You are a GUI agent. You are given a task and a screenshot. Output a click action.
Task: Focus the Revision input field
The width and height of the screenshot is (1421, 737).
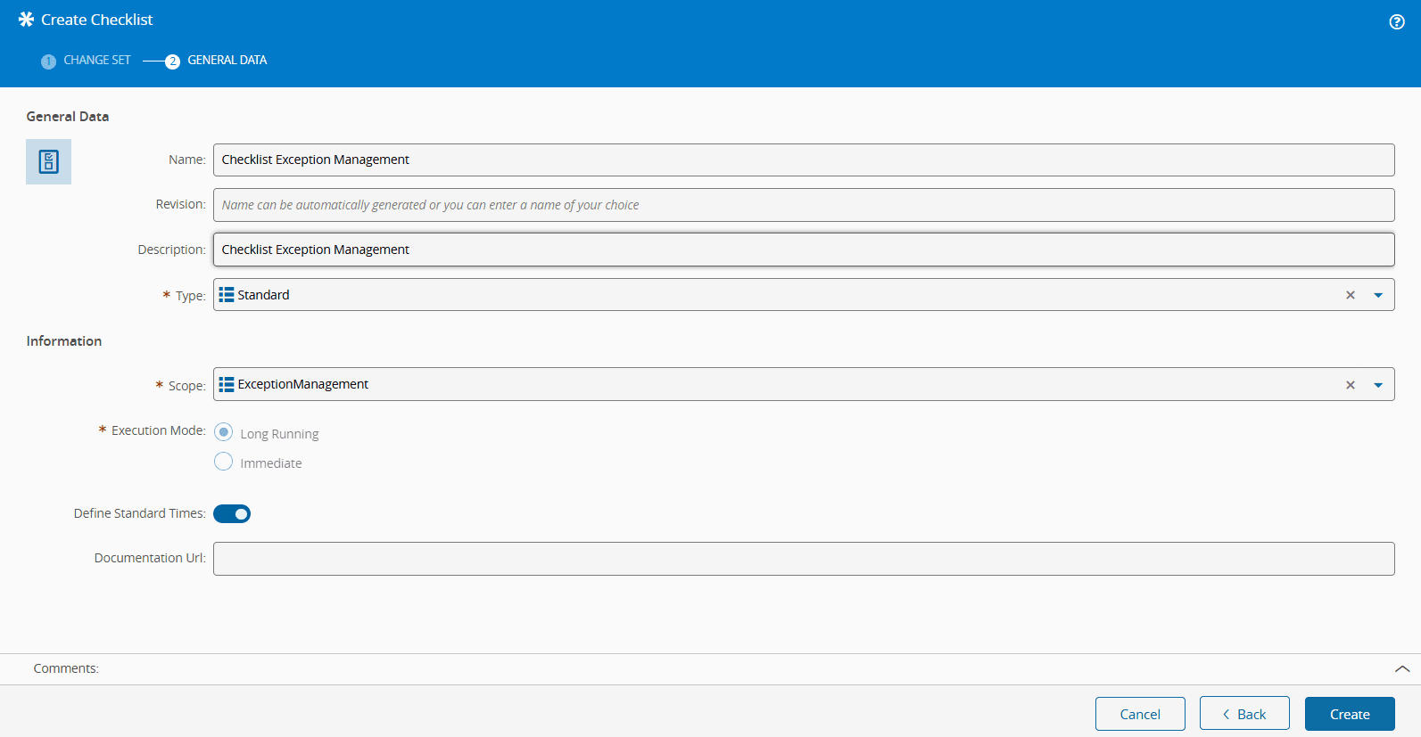(x=804, y=205)
